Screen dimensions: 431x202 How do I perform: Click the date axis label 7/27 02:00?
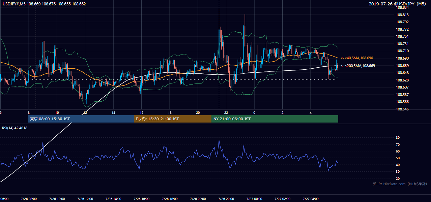(x=283, y=199)
